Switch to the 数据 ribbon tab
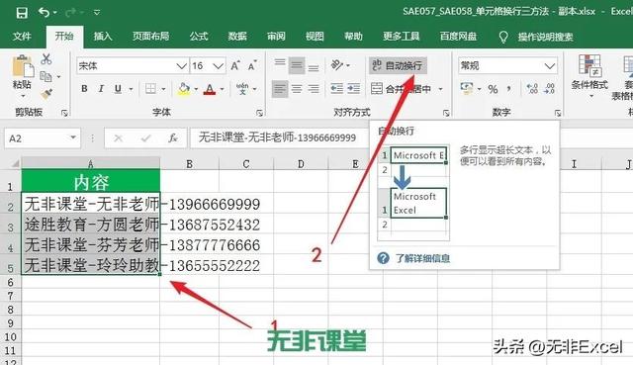 click(x=237, y=37)
